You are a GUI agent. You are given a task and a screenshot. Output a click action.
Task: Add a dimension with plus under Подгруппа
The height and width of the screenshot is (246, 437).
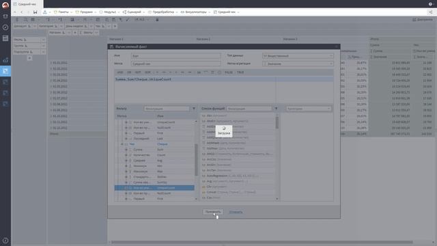tap(29, 58)
